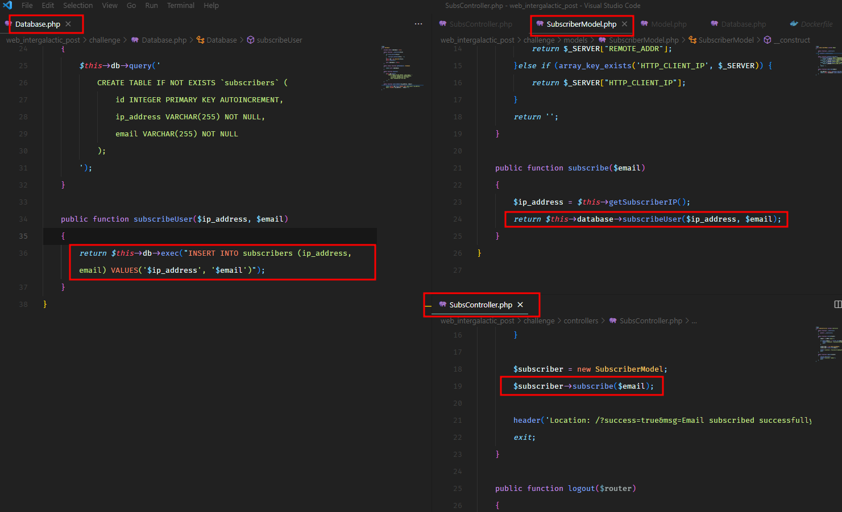Image resolution: width=842 pixels, height=512 pixels.
Task: Expand the controllers folder breadcrumb
Action: (x=580, y=320)
